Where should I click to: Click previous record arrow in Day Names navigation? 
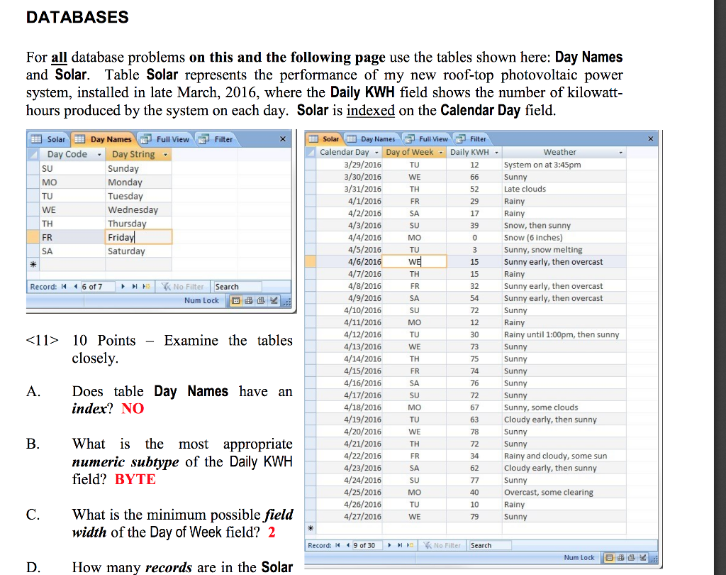(74, 286)
